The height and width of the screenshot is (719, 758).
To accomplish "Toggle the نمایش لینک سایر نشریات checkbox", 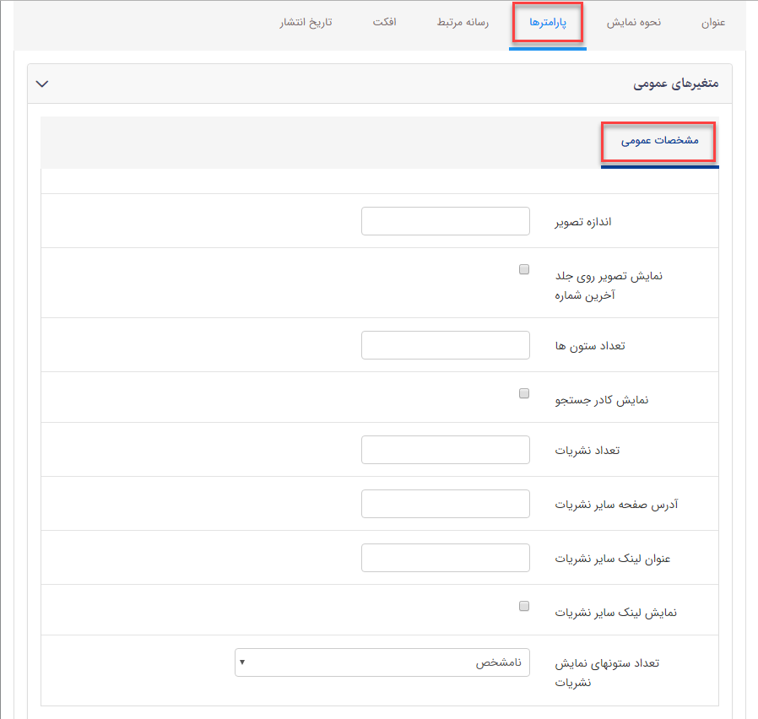I will pyautogui.click(x=524, y=606).
